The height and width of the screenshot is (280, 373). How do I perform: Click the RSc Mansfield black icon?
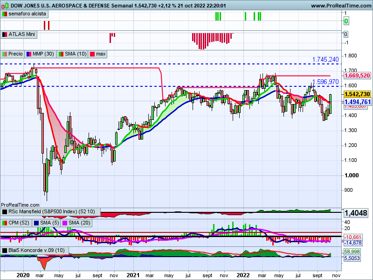(5, 212)
